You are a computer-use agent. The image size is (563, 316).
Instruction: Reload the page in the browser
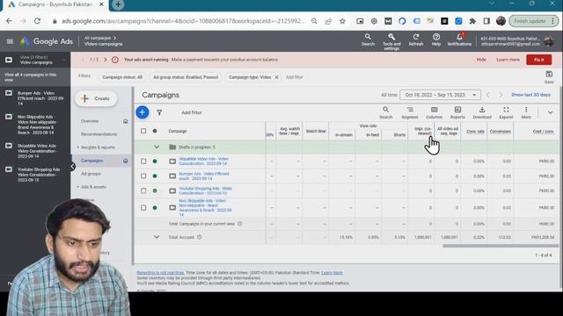(x=37, y=21)
